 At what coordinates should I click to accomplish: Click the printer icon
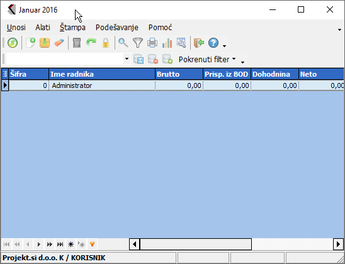pos(152,43)
